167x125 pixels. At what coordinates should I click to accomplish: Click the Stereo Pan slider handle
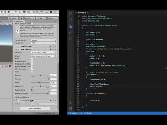point(40,86)
